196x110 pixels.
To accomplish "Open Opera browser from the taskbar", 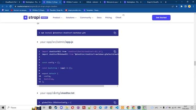I will tap(73, 108).
